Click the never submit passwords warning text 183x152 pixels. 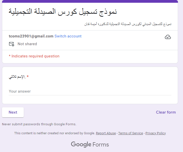click(x=39, y=124)
